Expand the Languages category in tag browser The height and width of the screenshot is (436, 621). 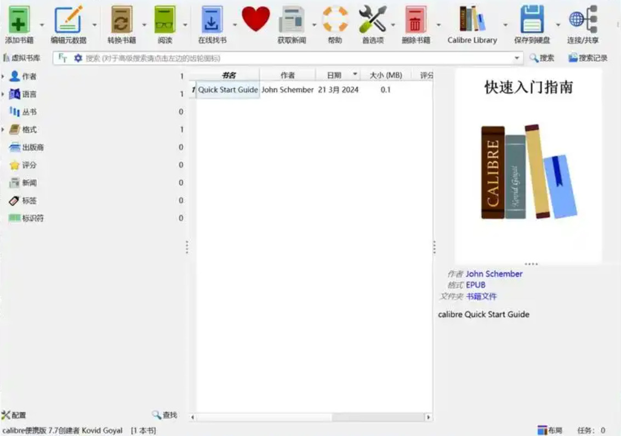[x=3, y=94]
